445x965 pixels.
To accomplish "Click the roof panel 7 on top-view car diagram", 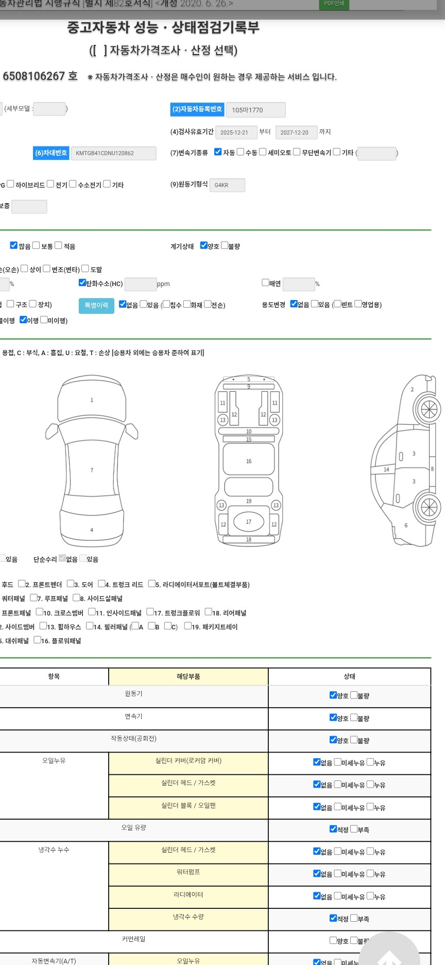I will click(x=92, y=470).
